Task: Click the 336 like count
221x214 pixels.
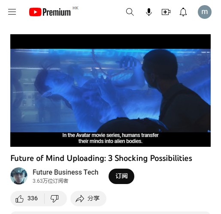Action: [x=33, y=198]
